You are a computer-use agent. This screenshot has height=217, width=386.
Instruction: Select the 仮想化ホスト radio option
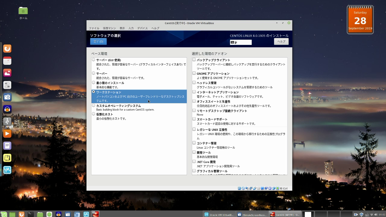point(93,114)
